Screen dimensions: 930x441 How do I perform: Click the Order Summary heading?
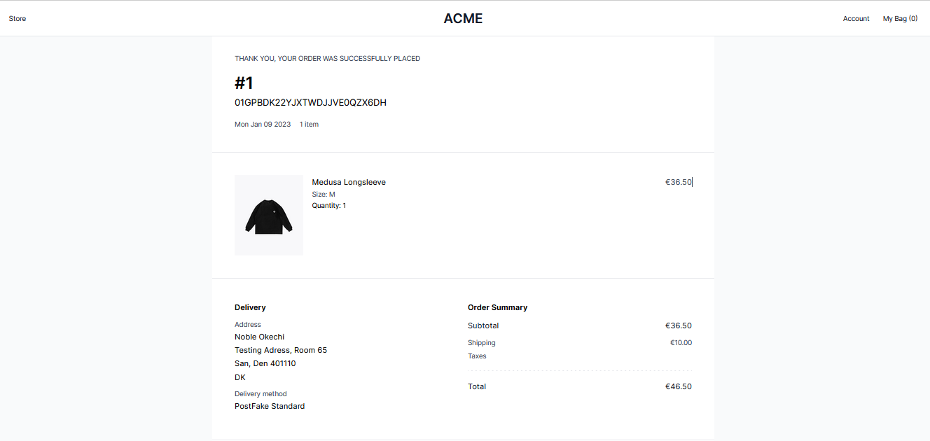click(497, 307)
